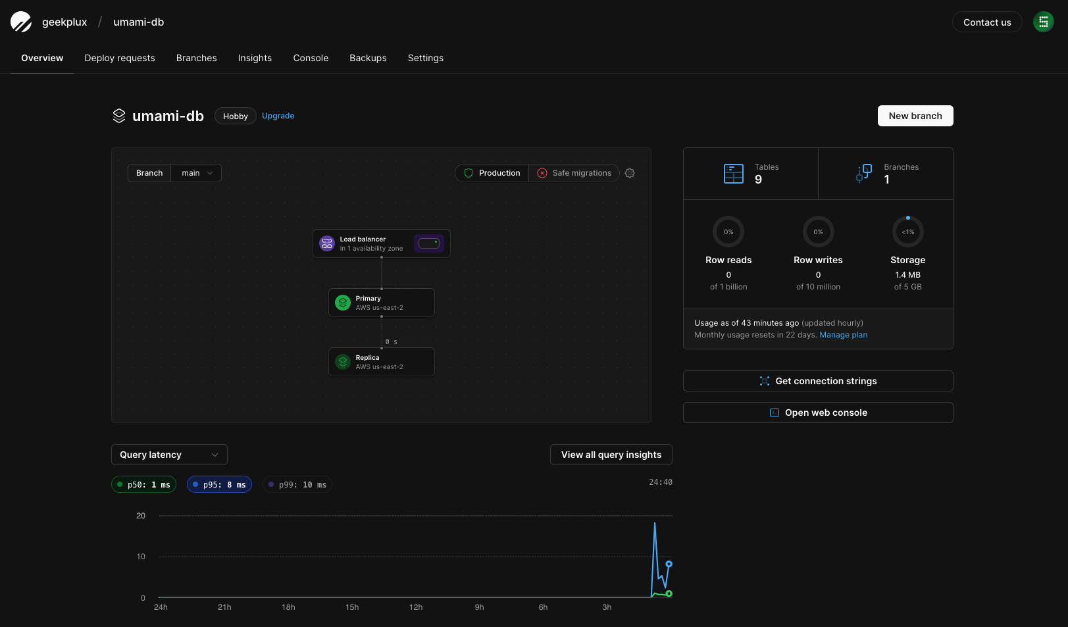Toggle the p95 latency series
The width and height of the screenshot is (1068, 627).
220,485
